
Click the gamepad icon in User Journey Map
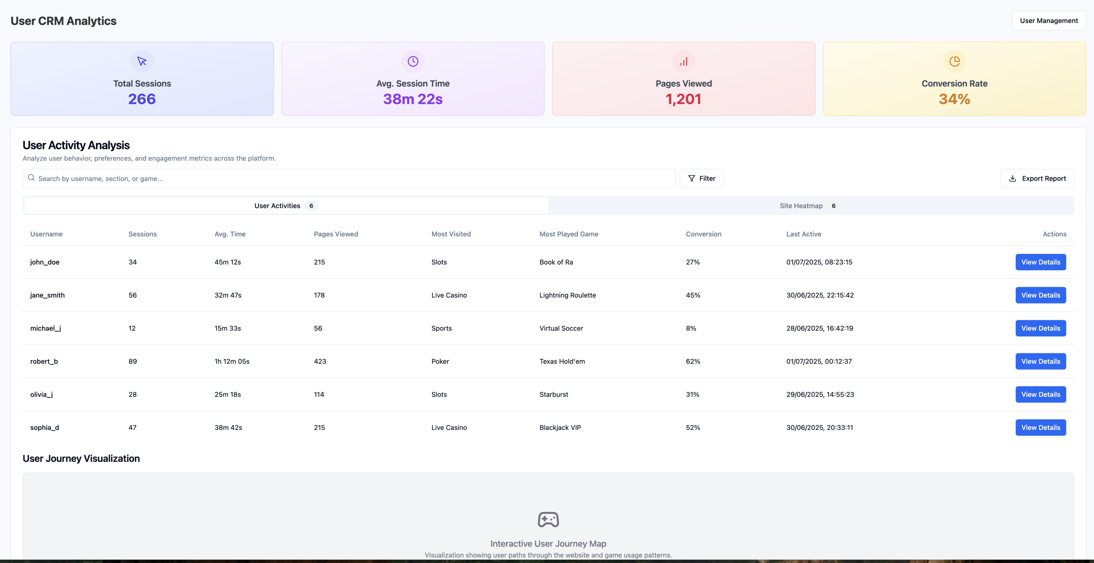click(x=548, y=519)
